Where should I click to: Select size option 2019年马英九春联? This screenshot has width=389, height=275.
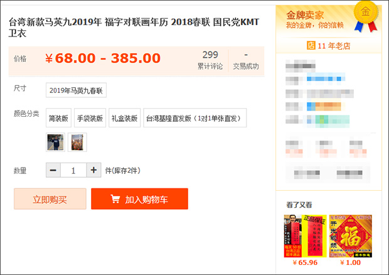tap(76, 90)
